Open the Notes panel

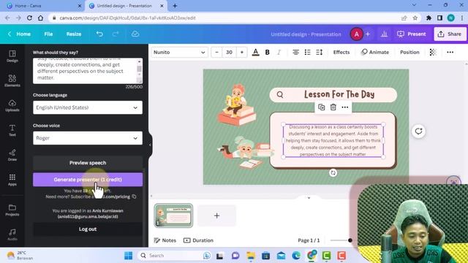click(x=165, y=240)
